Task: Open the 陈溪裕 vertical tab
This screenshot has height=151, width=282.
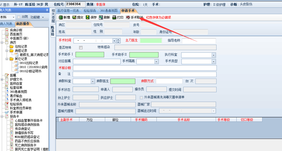Action: point(53,31)
